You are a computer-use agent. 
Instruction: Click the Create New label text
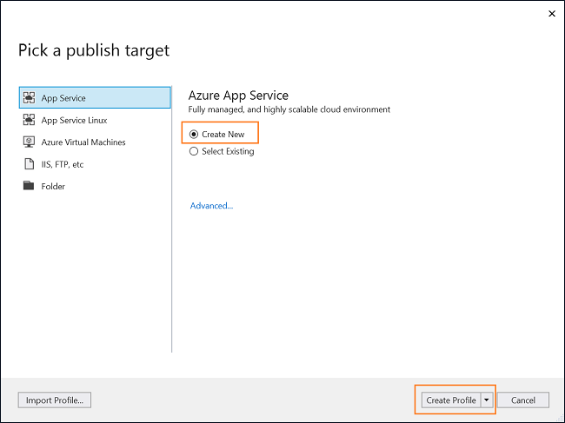[x=223, y=135]
